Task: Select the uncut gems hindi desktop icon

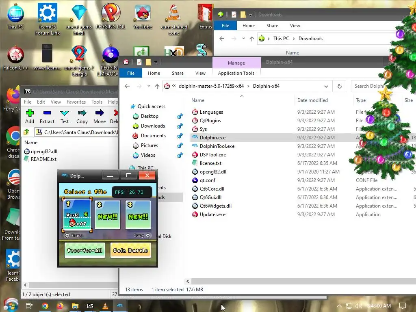Action: 79,19
